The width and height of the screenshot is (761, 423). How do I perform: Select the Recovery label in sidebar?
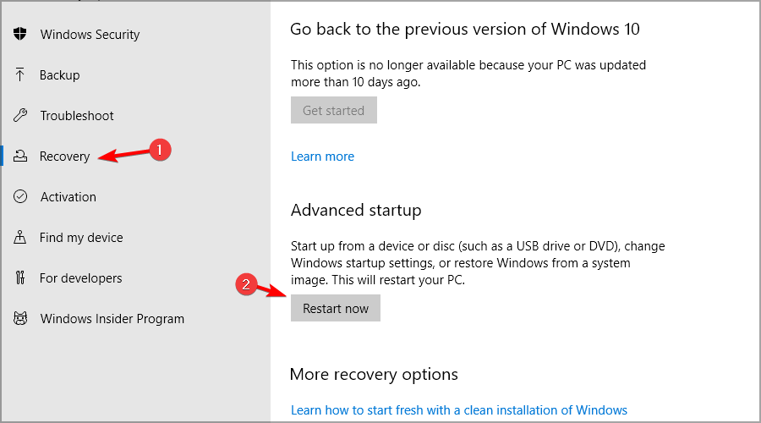[64, 157]
